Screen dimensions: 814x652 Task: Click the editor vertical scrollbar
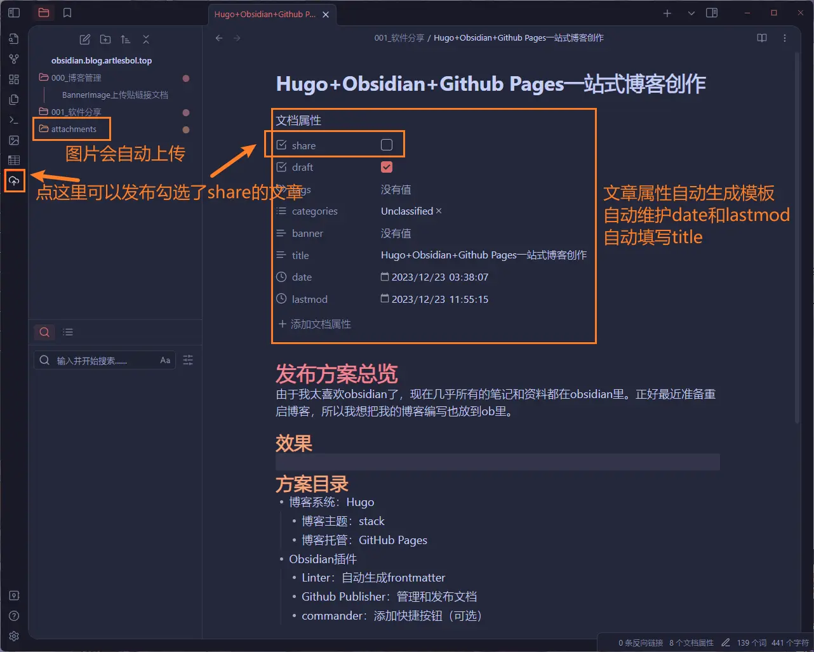[797, 238]
